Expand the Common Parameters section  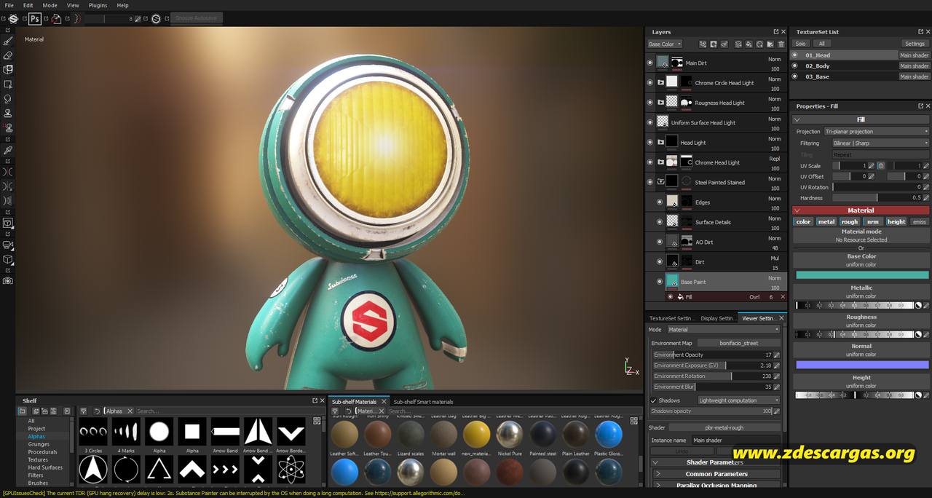pos(658,474)
